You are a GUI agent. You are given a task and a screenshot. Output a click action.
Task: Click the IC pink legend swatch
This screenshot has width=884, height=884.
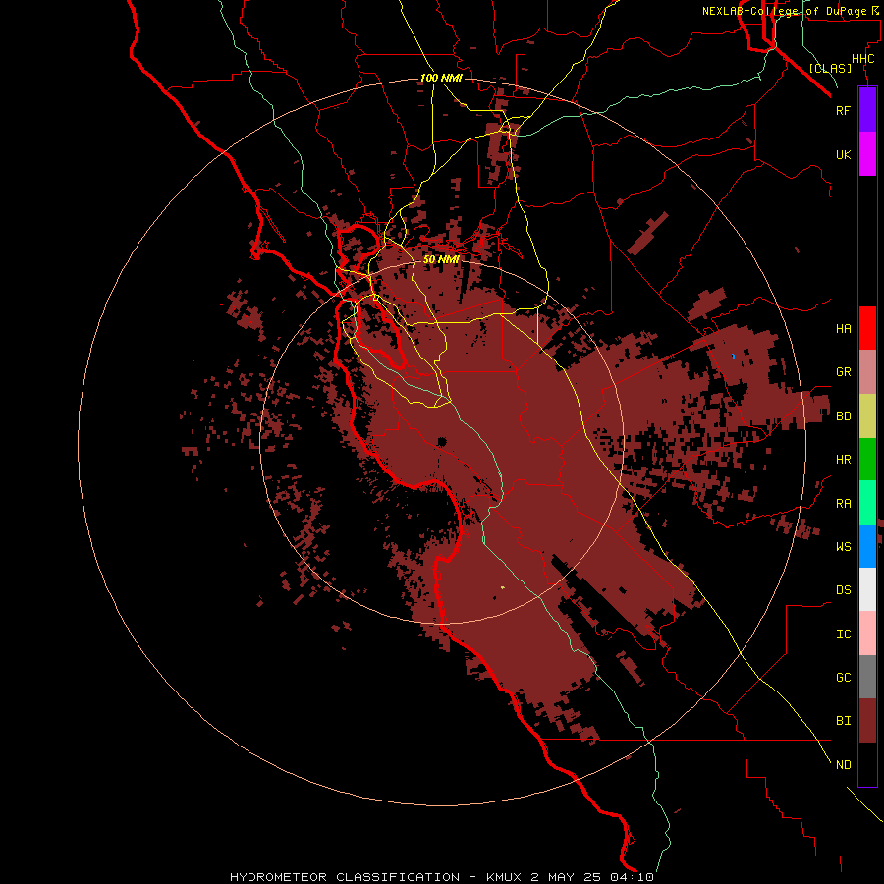click(867, 634)
